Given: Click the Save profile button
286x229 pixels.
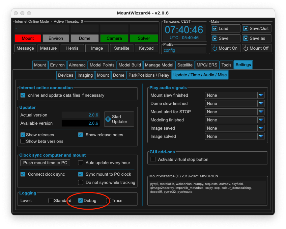Looking at the screenshot, I should point(225,38).
